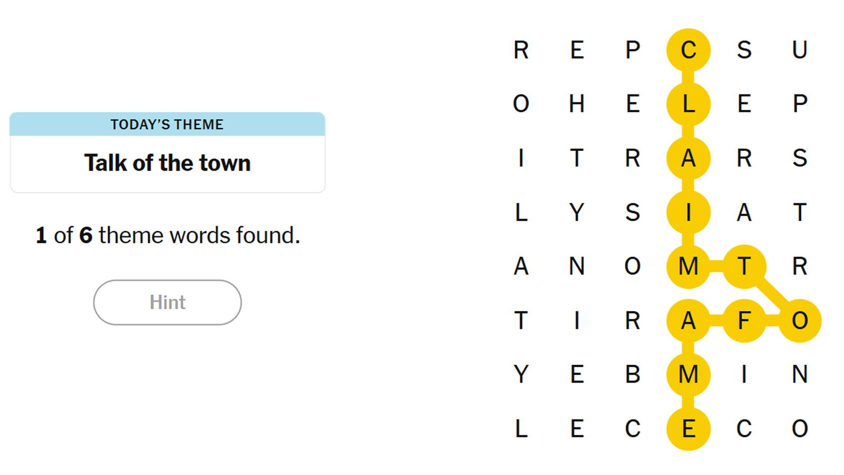
Task: Select the letter U in the top row
Action: pyautogui.click(x=800, y=50)
